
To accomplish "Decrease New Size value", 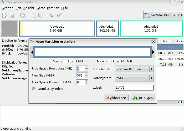I will click(86, 77).
